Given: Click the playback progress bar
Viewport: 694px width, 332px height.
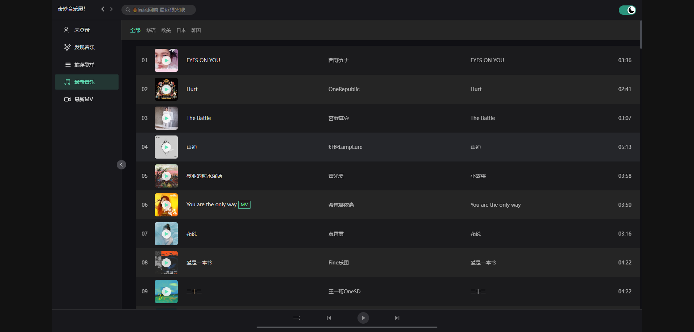Looking at the screenshot, I should pos(347,327).
